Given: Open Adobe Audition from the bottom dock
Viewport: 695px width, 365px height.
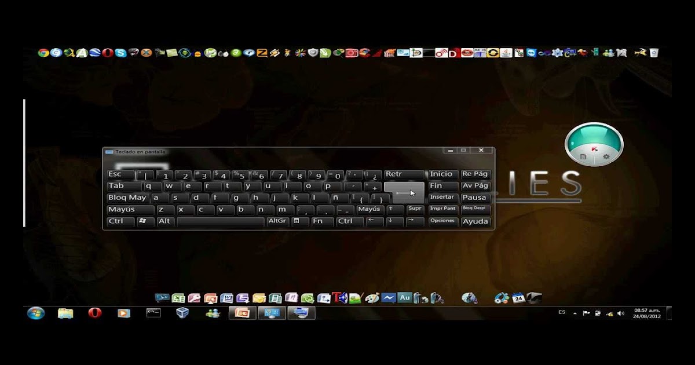Looking at the screenshot, I should click(x=405, y=298).
